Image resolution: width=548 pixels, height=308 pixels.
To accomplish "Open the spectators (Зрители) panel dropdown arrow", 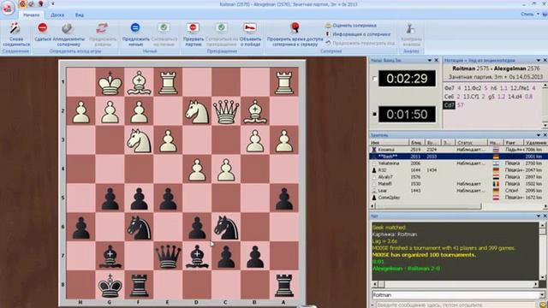I will point(539,135).
